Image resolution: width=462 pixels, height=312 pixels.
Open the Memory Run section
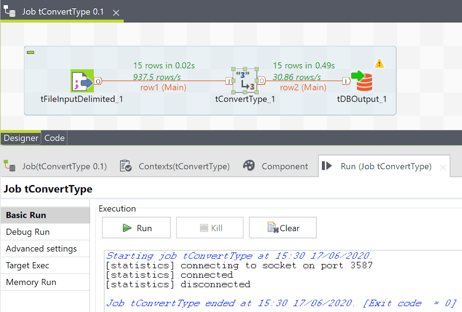30,282
